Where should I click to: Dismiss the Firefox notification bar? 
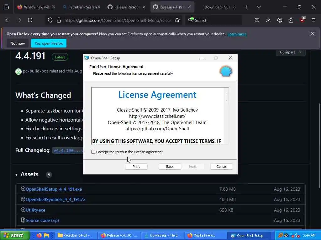pos(313,34)
